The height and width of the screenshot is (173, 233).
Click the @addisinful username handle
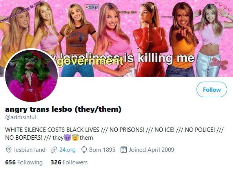point(20,117)
